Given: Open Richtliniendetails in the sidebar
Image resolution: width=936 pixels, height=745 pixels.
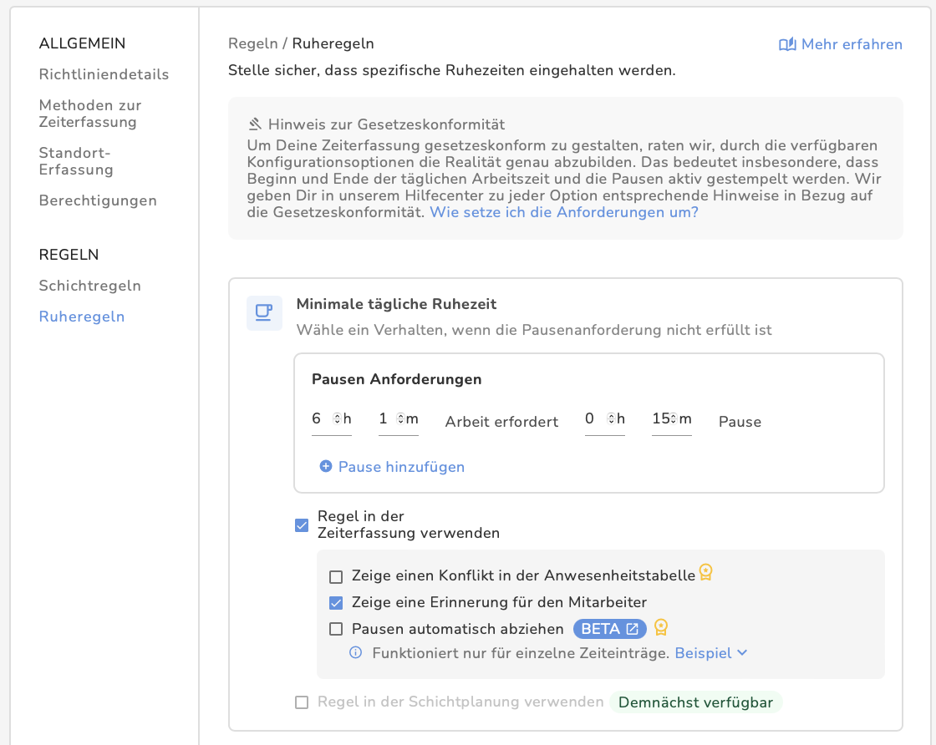Looking at the screenshot, I should (104, 74).
